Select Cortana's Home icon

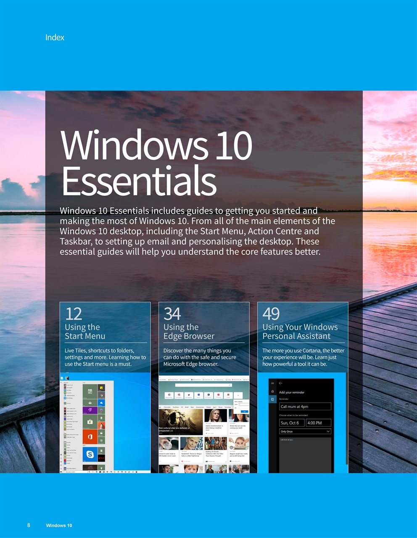pos(272,391)
